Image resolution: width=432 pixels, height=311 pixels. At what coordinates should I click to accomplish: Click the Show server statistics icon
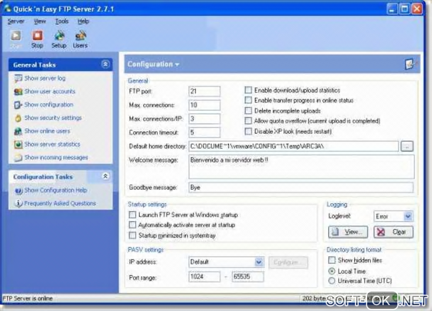pyautogui.click(x=18, y=145)
